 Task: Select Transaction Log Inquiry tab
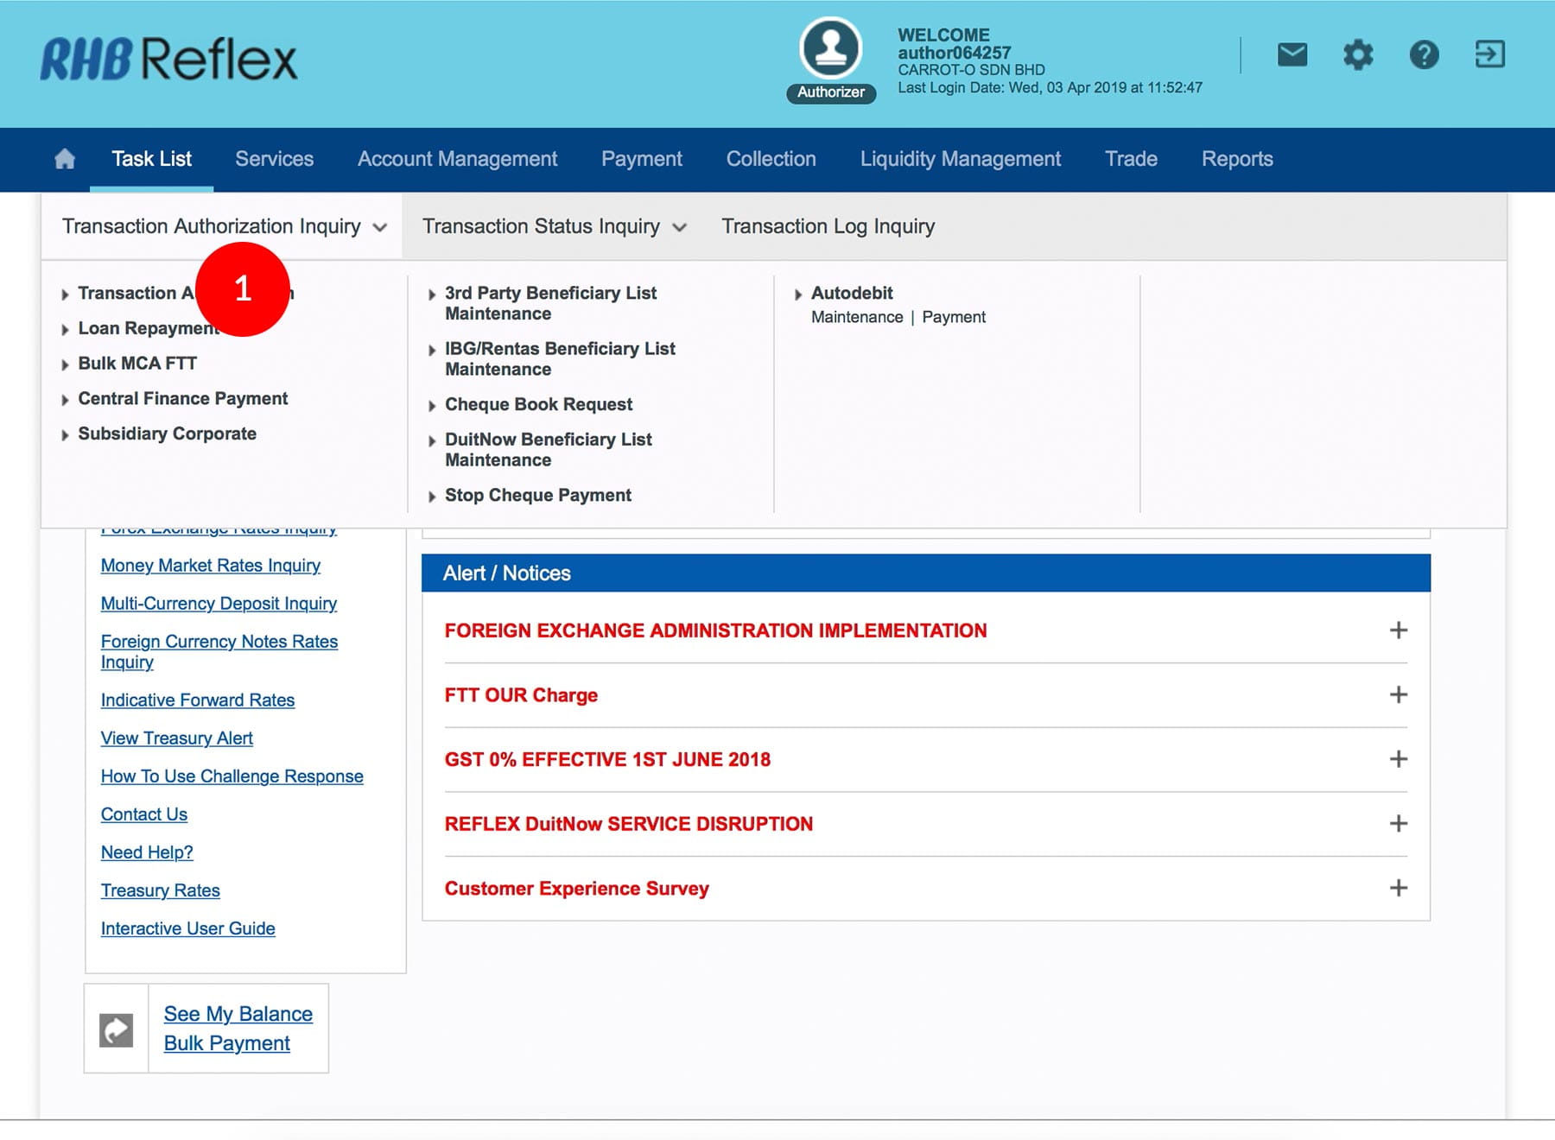(x=828, y=226)
